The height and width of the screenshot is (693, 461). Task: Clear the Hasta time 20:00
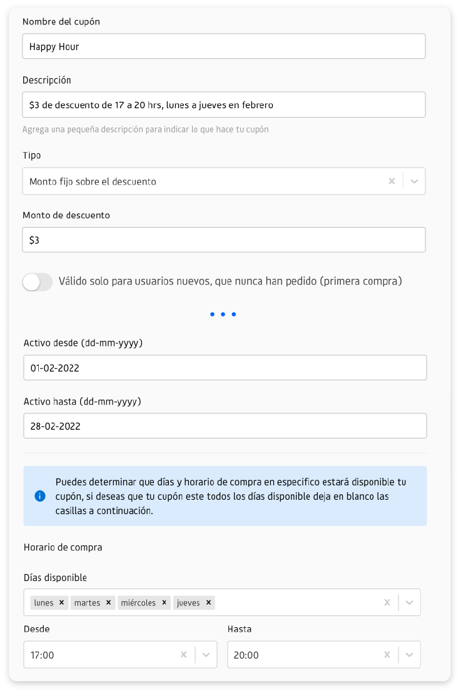387,655
